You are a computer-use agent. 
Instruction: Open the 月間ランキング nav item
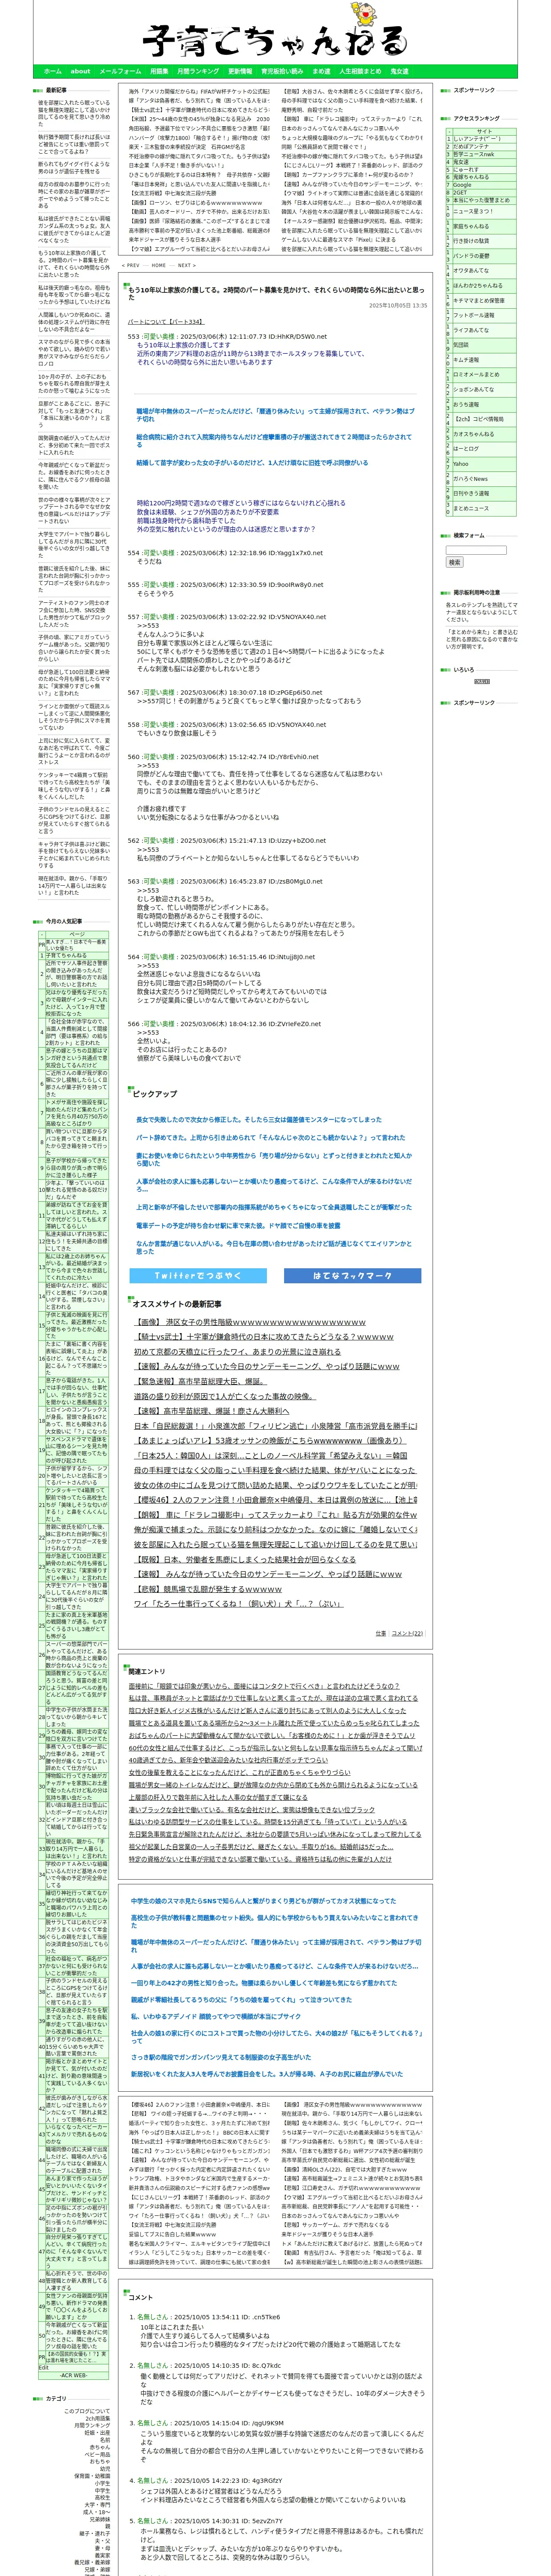(198, 71)
